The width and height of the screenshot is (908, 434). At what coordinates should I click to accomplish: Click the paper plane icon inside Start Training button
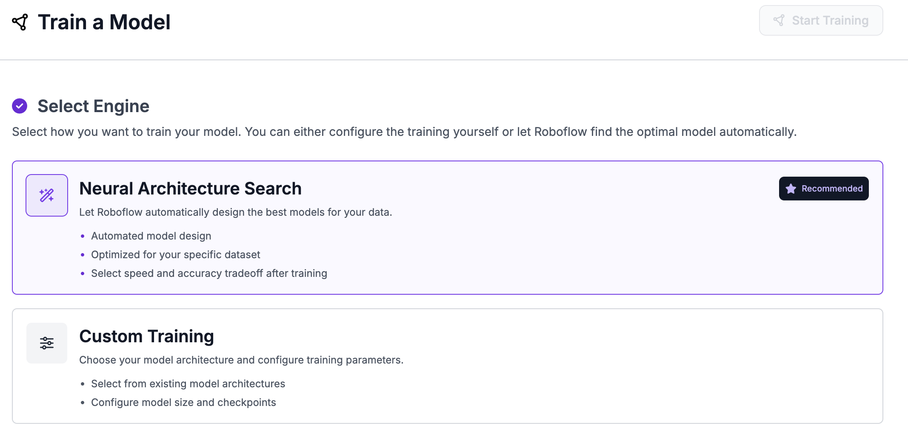(780, 20)
